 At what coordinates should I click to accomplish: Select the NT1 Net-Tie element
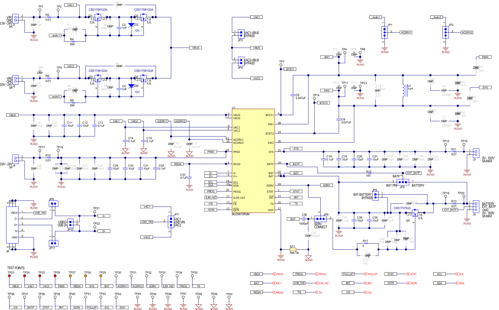click(293, 249)
